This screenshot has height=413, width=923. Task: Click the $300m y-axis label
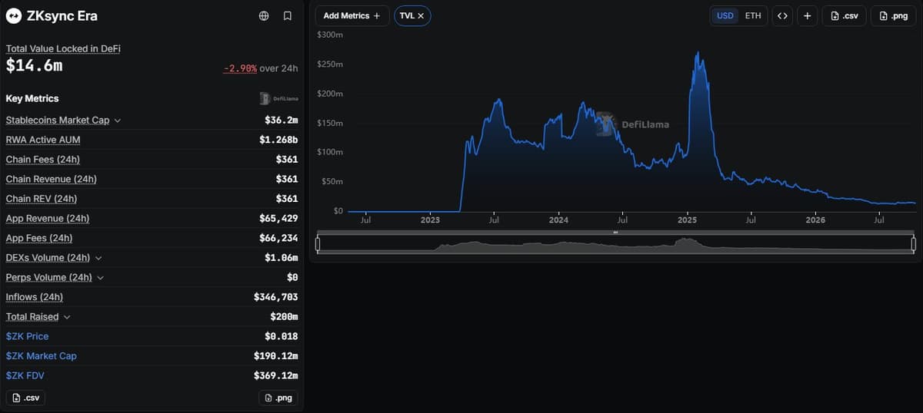330,35
